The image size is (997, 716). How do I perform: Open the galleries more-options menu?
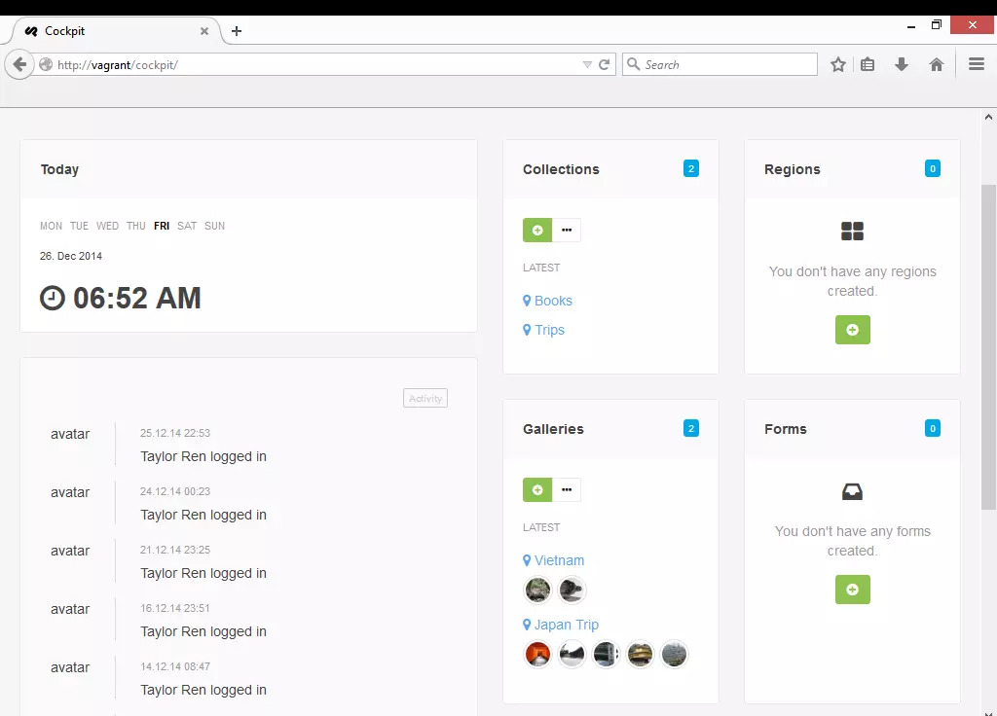click(568, 489)
